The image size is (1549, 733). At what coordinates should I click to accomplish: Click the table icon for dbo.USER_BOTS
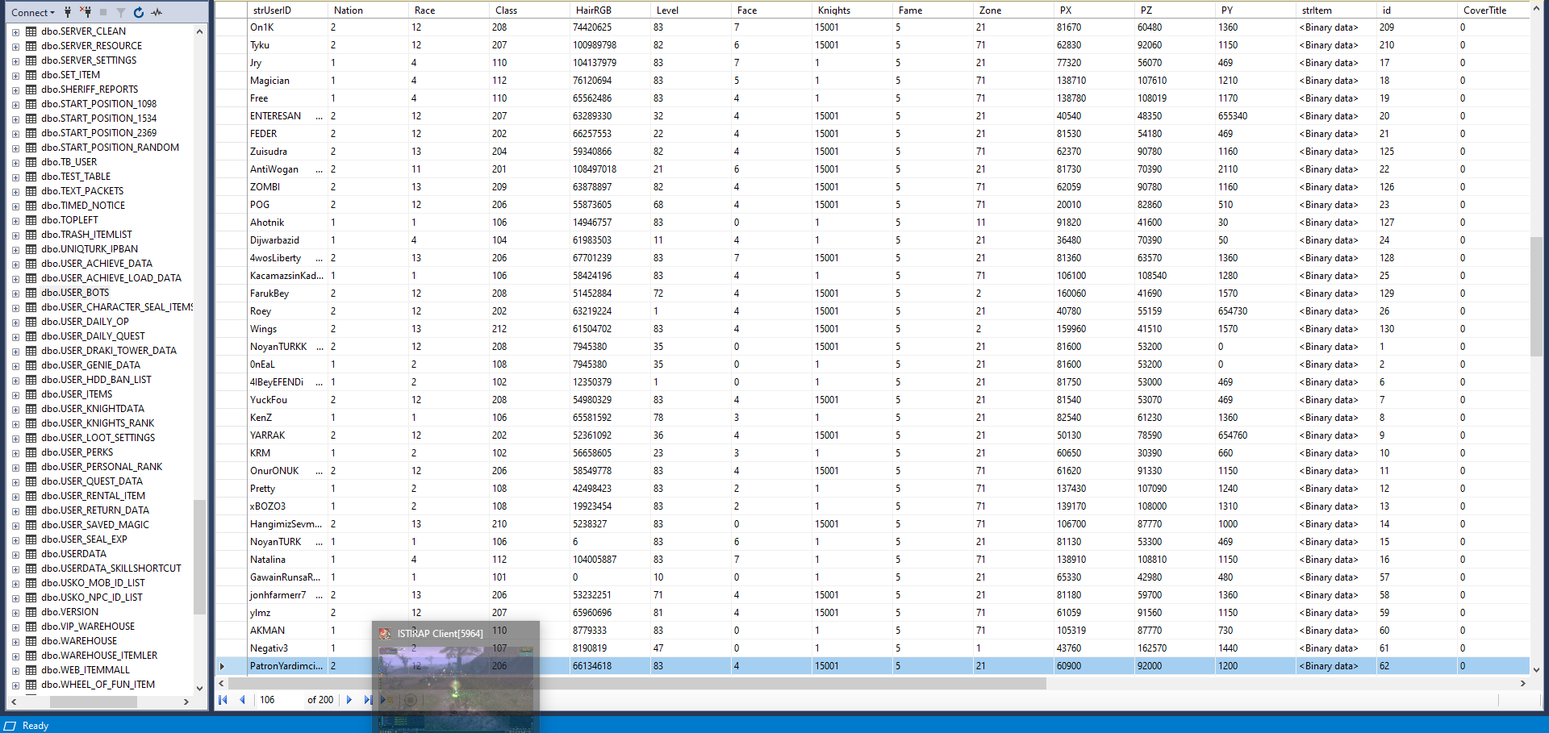tap(31, 293)
